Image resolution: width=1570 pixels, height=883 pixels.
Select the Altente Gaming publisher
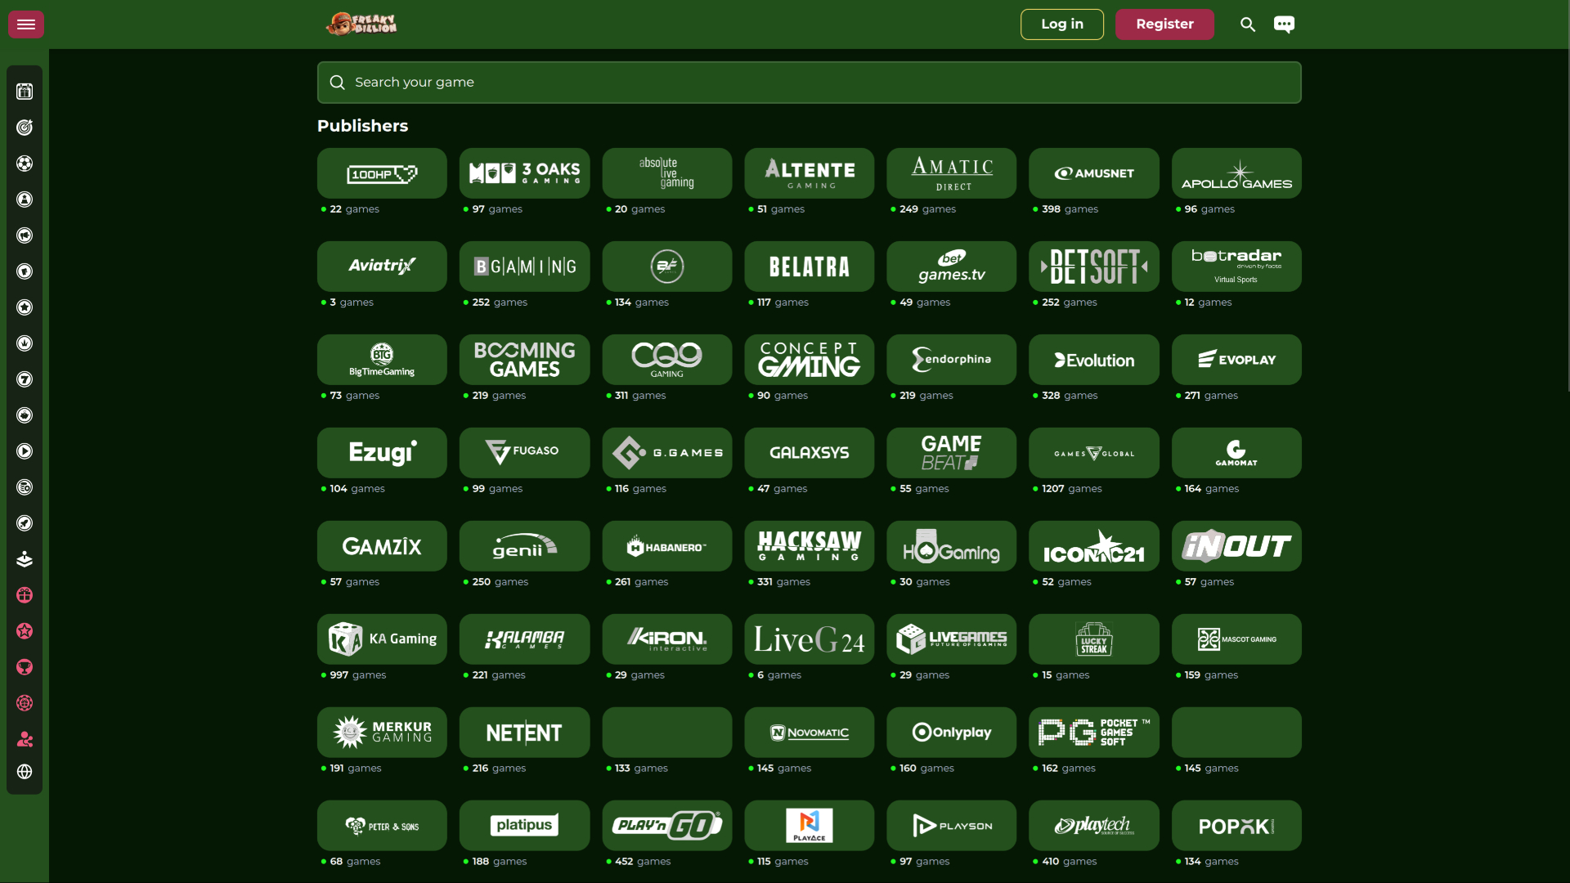pyautogui.click(x=809, y=173)
